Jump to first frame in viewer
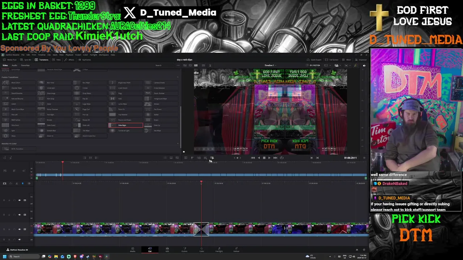The width and height of the screenshot is (463, 260). tap(253, 157)
